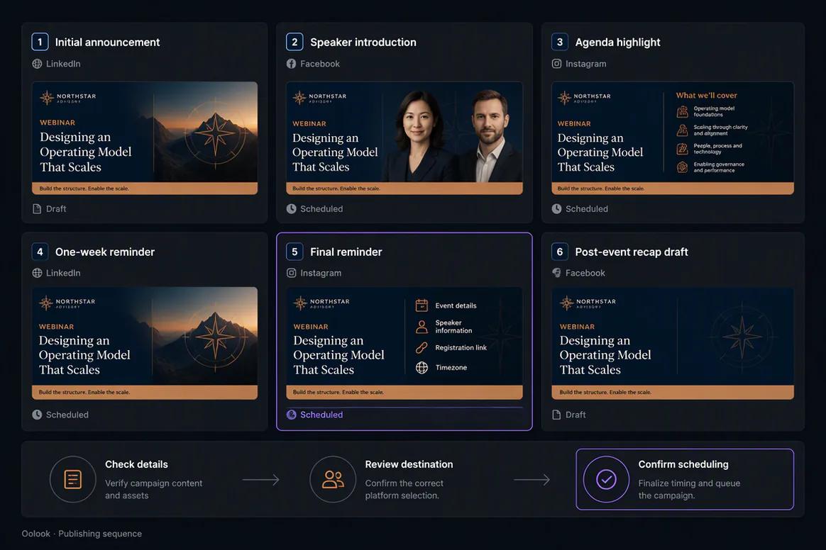Click the Timezone text
This screenshot has height=550, width=826.
coord(451,367)
